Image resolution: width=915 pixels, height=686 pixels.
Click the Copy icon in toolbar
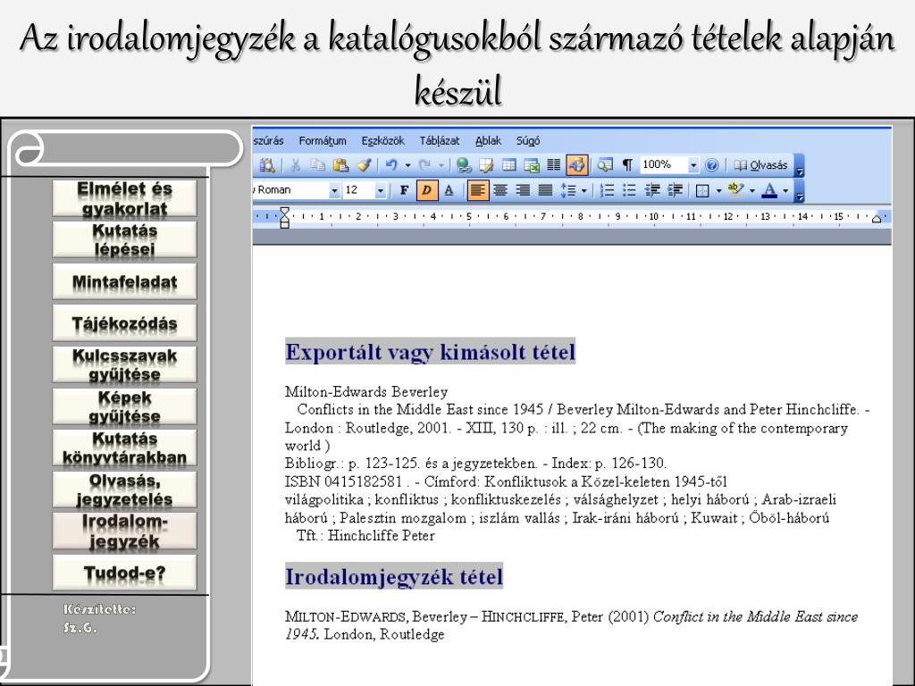coord(317,165)
